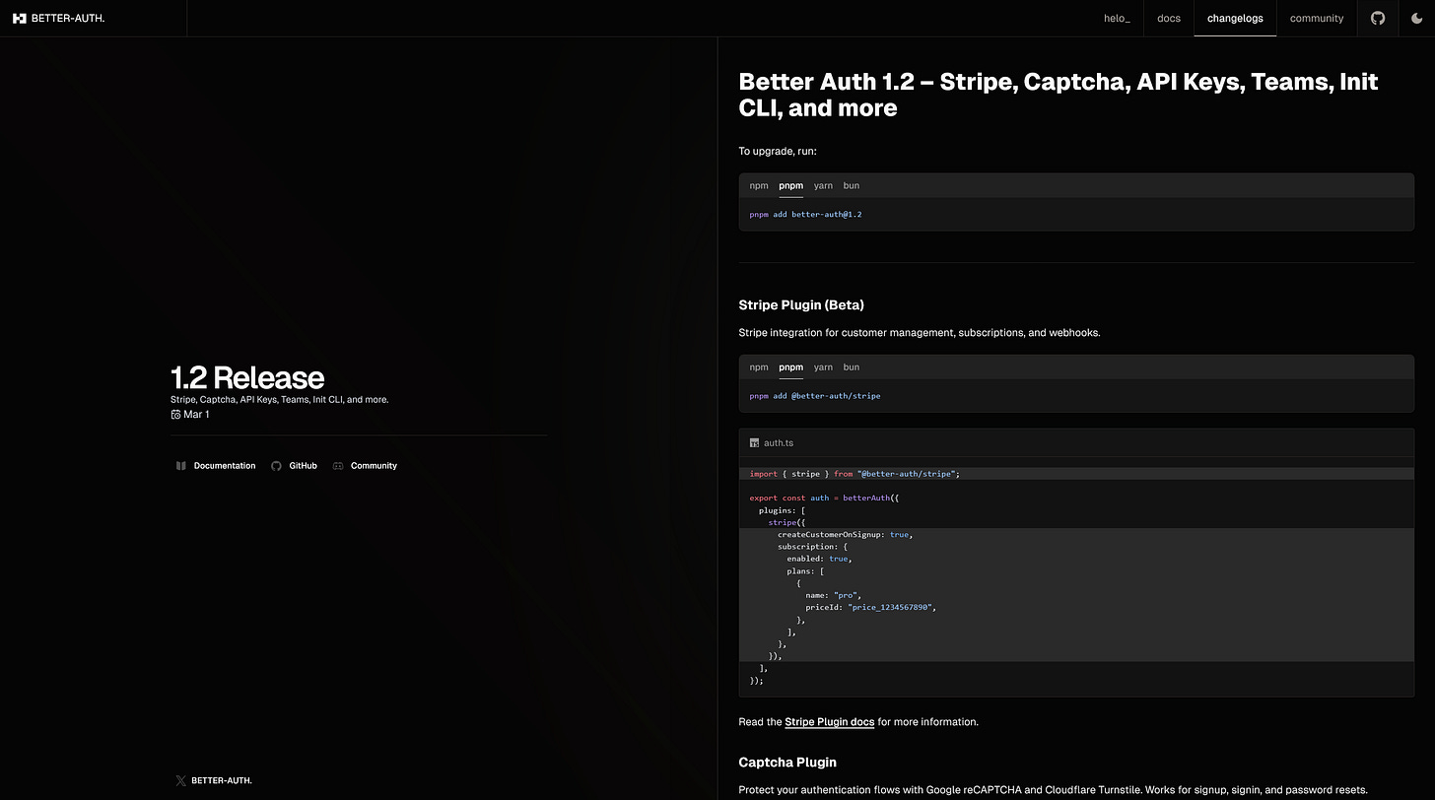Click the priceId "price_1234567890" code line

pyautogui.click(x=870, y=607)
